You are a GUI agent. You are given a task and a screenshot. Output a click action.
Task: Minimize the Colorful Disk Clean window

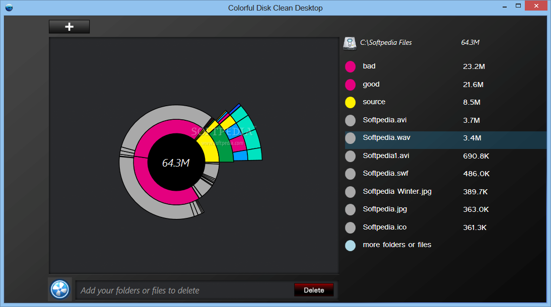click(x=505, y=7)
